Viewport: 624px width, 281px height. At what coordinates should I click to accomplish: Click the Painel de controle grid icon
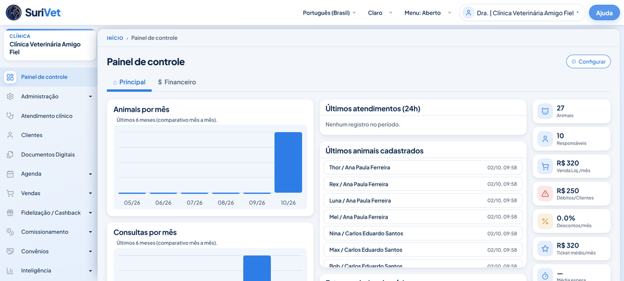click(10, 77)
